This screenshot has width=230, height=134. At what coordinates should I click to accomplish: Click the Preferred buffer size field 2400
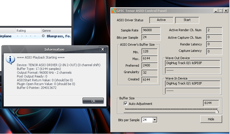[150, 66]
